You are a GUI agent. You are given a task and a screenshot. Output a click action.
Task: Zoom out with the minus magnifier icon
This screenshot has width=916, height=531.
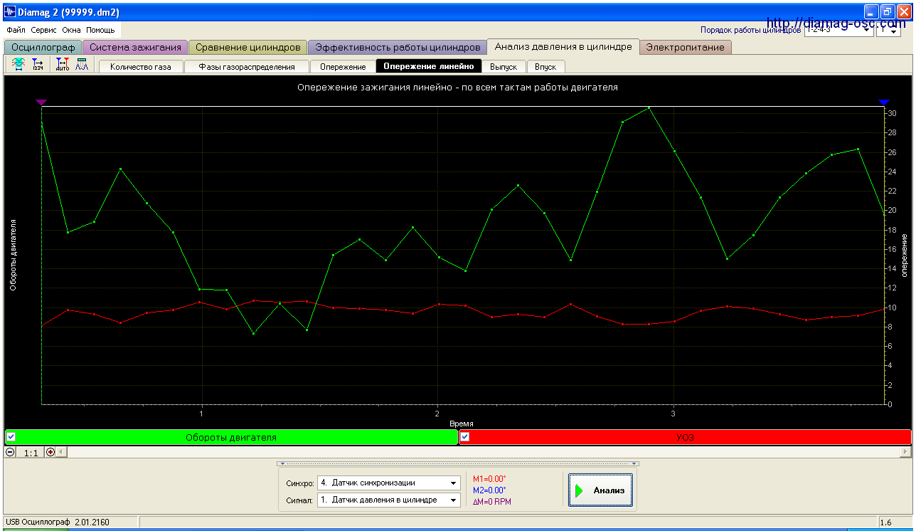[11, 452]
